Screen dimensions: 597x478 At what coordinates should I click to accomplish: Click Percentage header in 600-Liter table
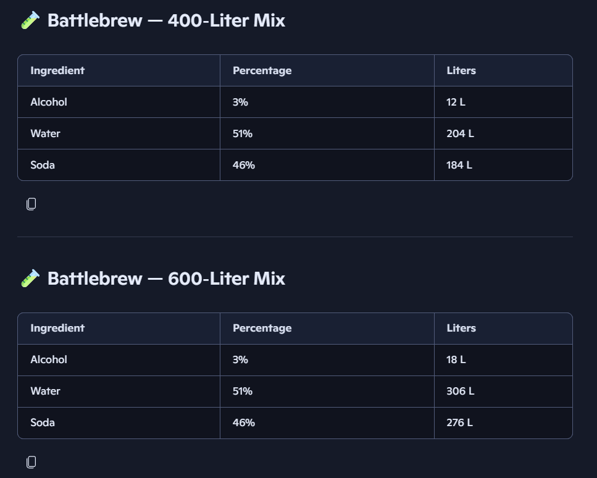point(262,328)
